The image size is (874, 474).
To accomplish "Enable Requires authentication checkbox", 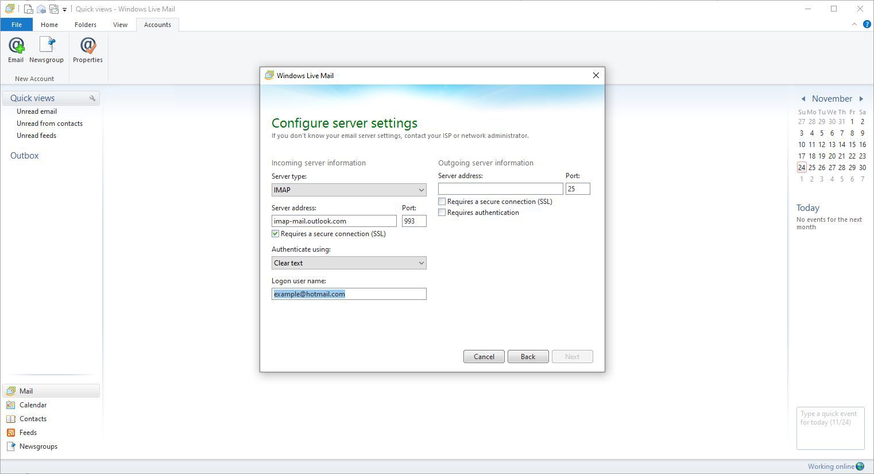I will (442, 213).
